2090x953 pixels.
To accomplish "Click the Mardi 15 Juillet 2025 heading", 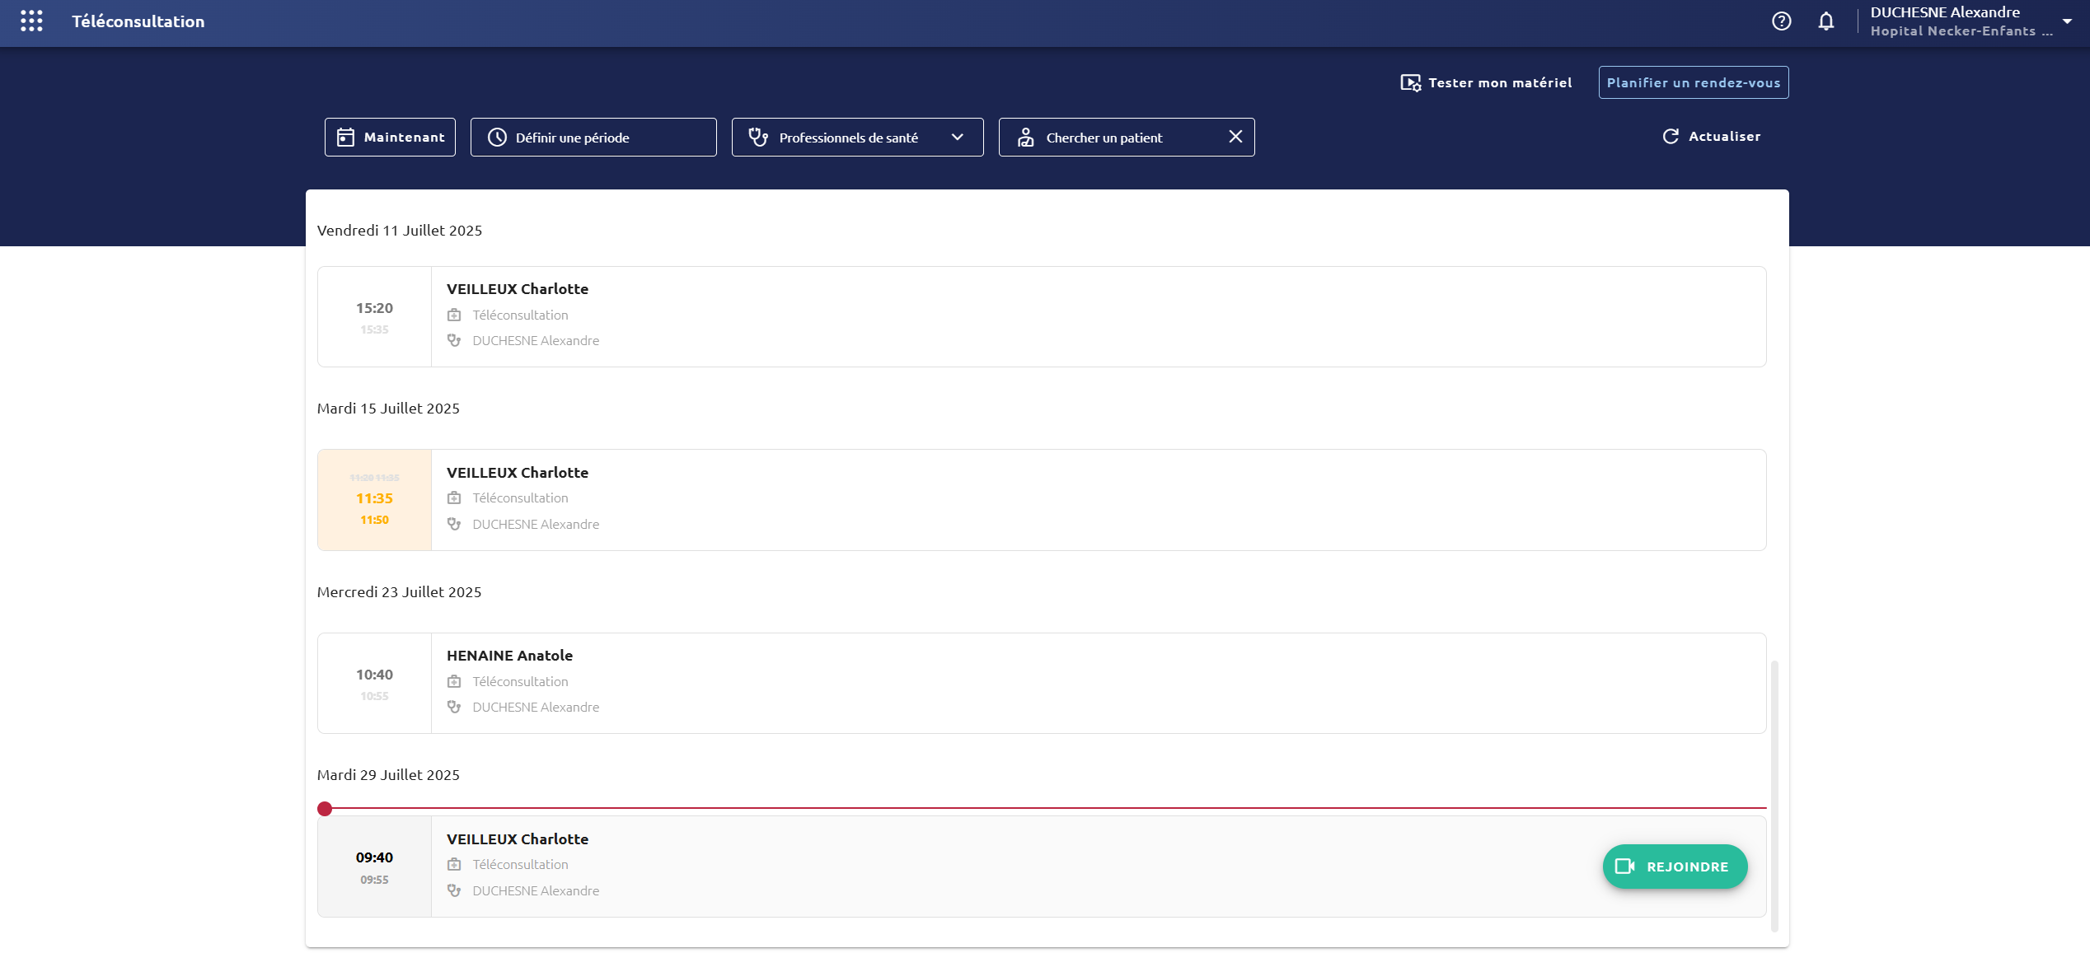I will pyautogui.click(x=388, y=409).
